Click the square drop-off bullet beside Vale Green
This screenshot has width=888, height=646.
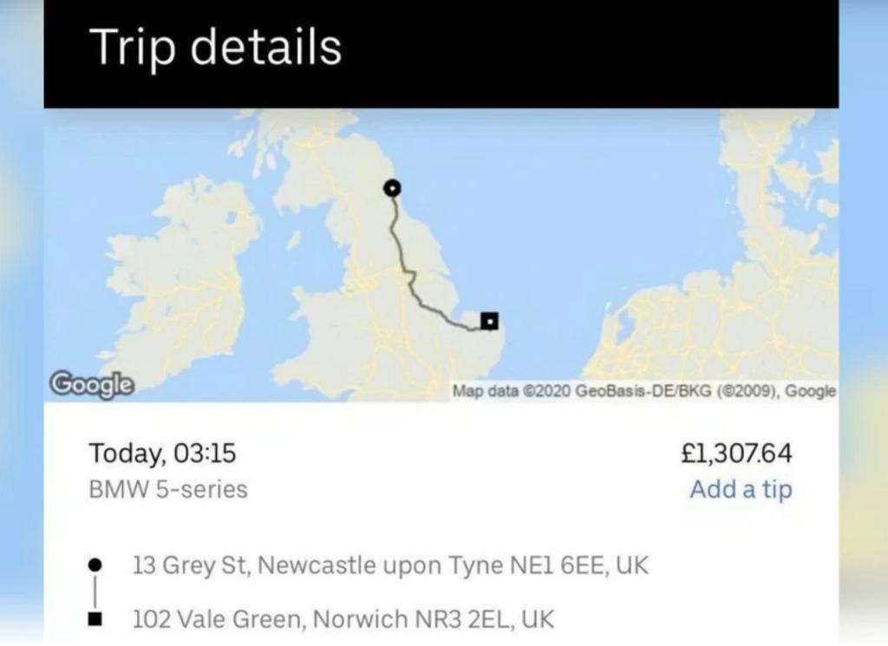95,619
